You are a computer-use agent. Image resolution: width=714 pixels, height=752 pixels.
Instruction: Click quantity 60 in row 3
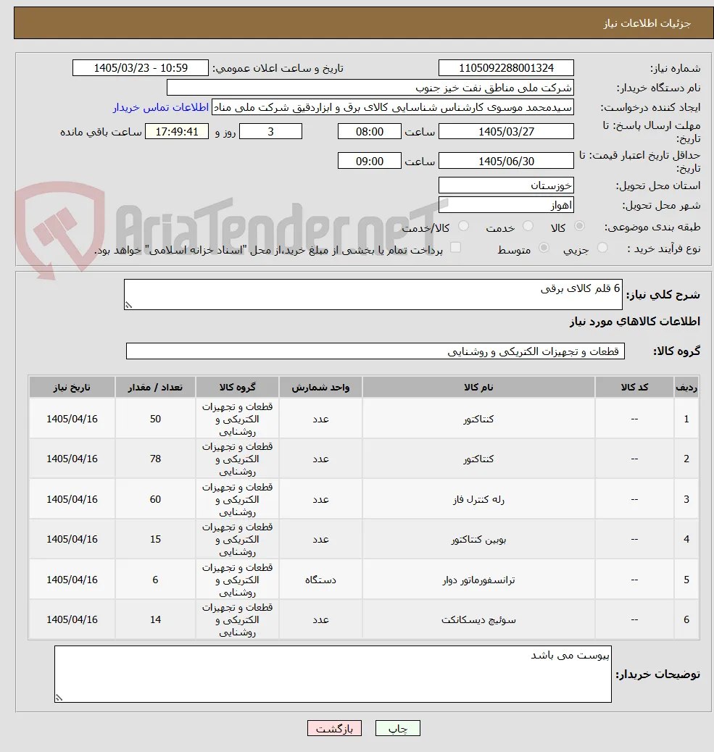155,499
